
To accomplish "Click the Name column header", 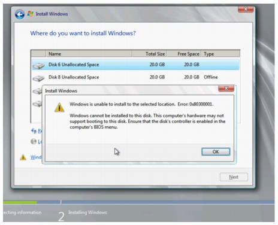I will click(x=89, y=54).
